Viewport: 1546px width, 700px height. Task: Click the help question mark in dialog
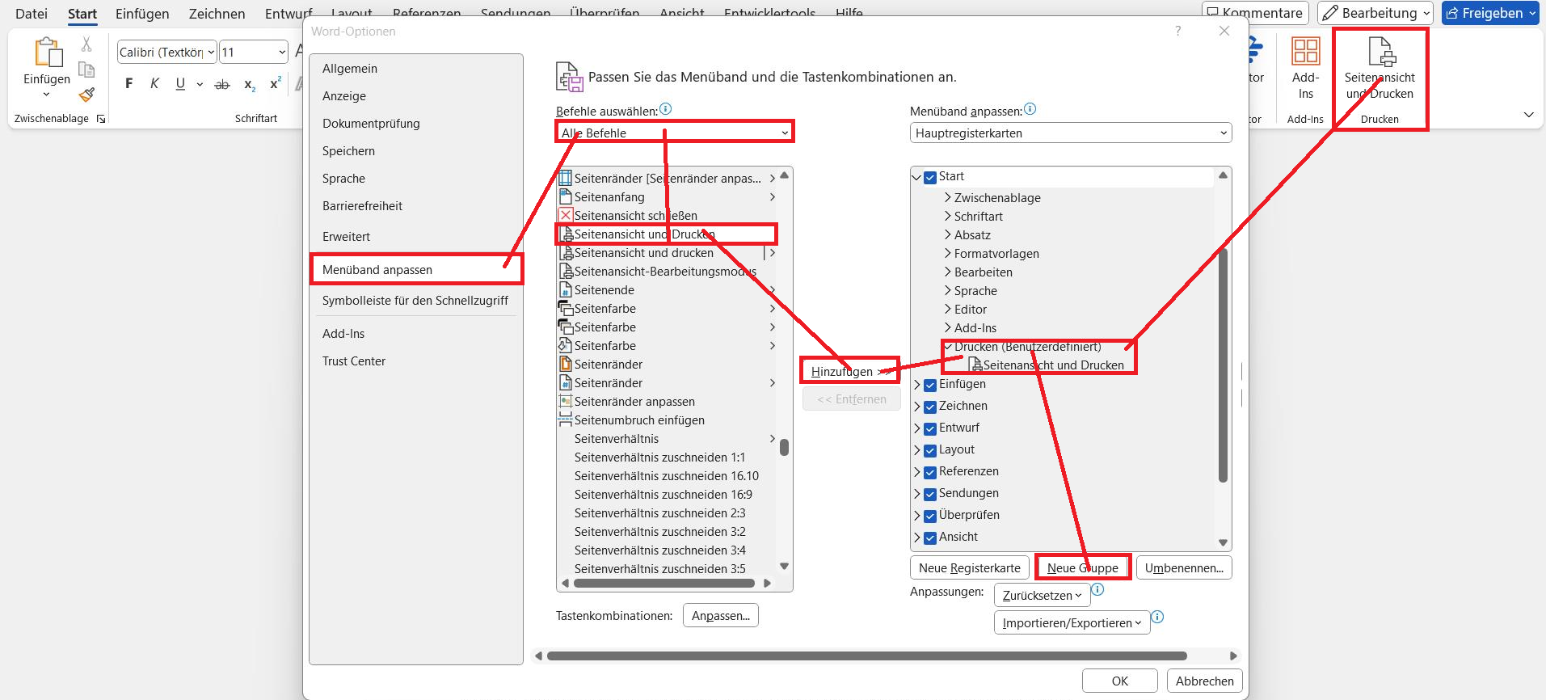tap(1178, 31)
